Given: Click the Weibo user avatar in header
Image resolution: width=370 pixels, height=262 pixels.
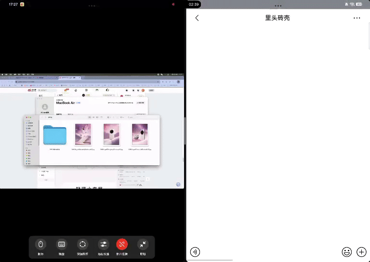Looking at the screenshot, I should [143, 91].
